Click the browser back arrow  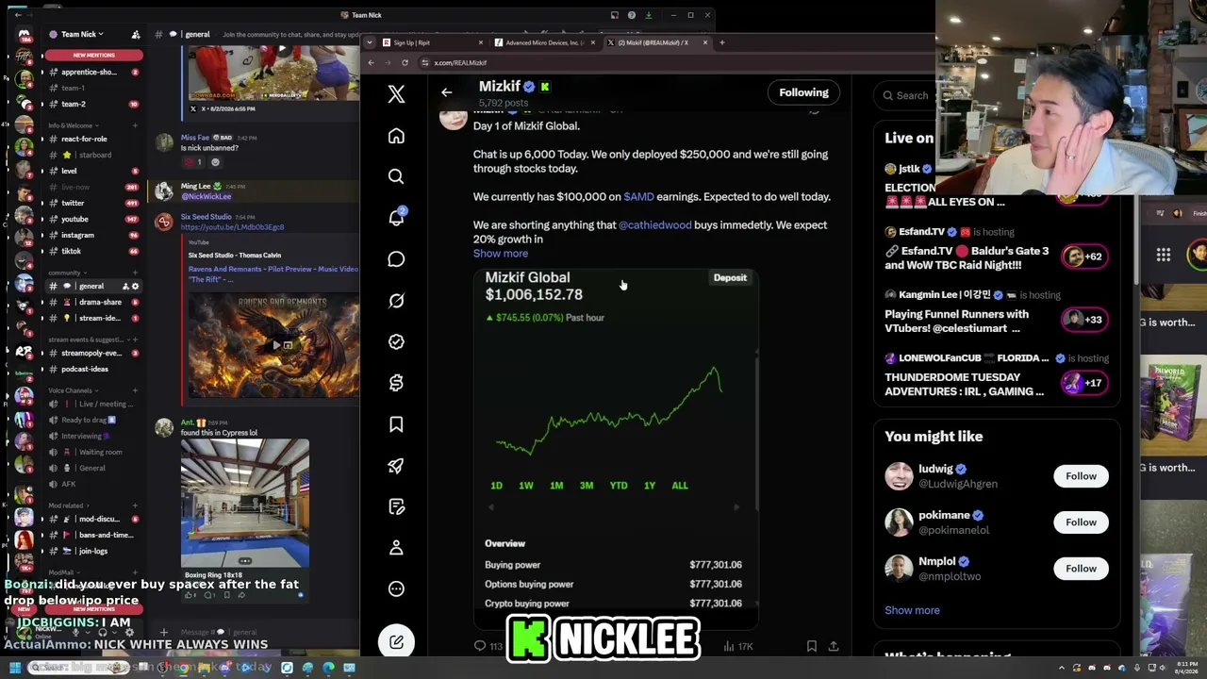(371, 62)
